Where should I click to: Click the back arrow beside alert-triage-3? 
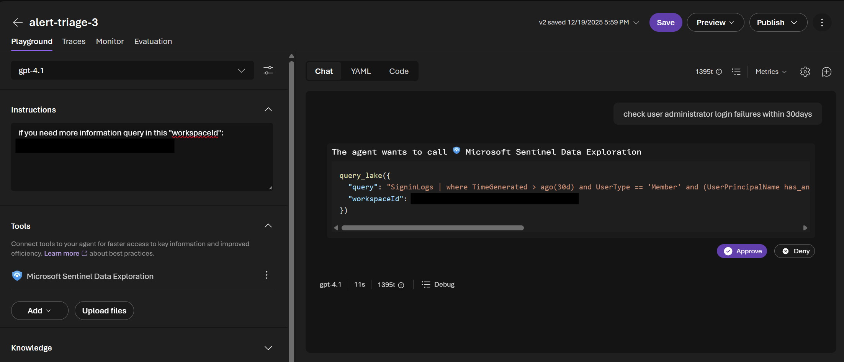point(18,22)
